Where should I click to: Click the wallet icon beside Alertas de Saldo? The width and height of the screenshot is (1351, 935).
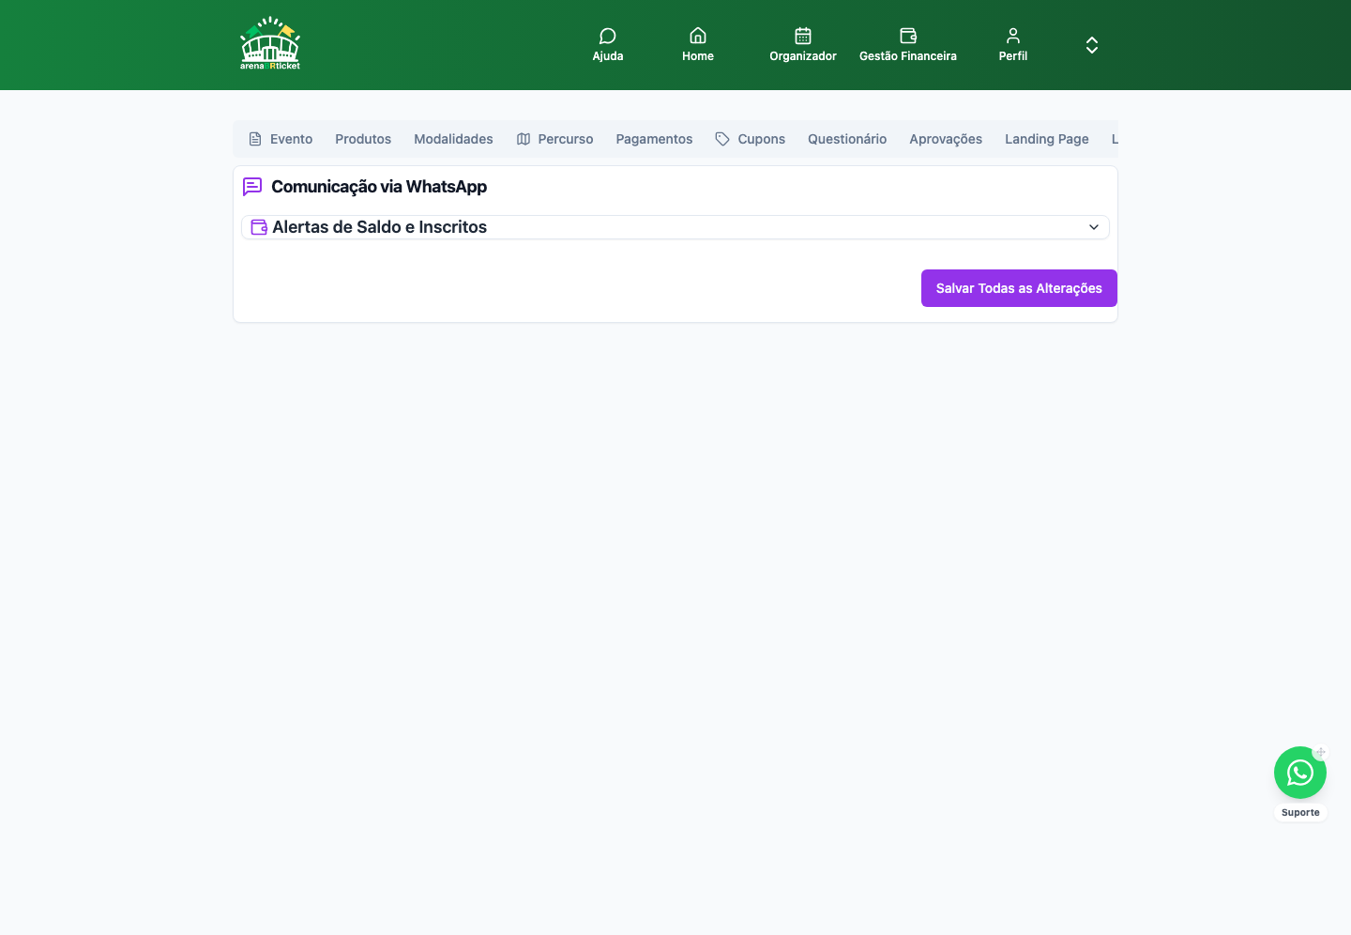point(260,227)
